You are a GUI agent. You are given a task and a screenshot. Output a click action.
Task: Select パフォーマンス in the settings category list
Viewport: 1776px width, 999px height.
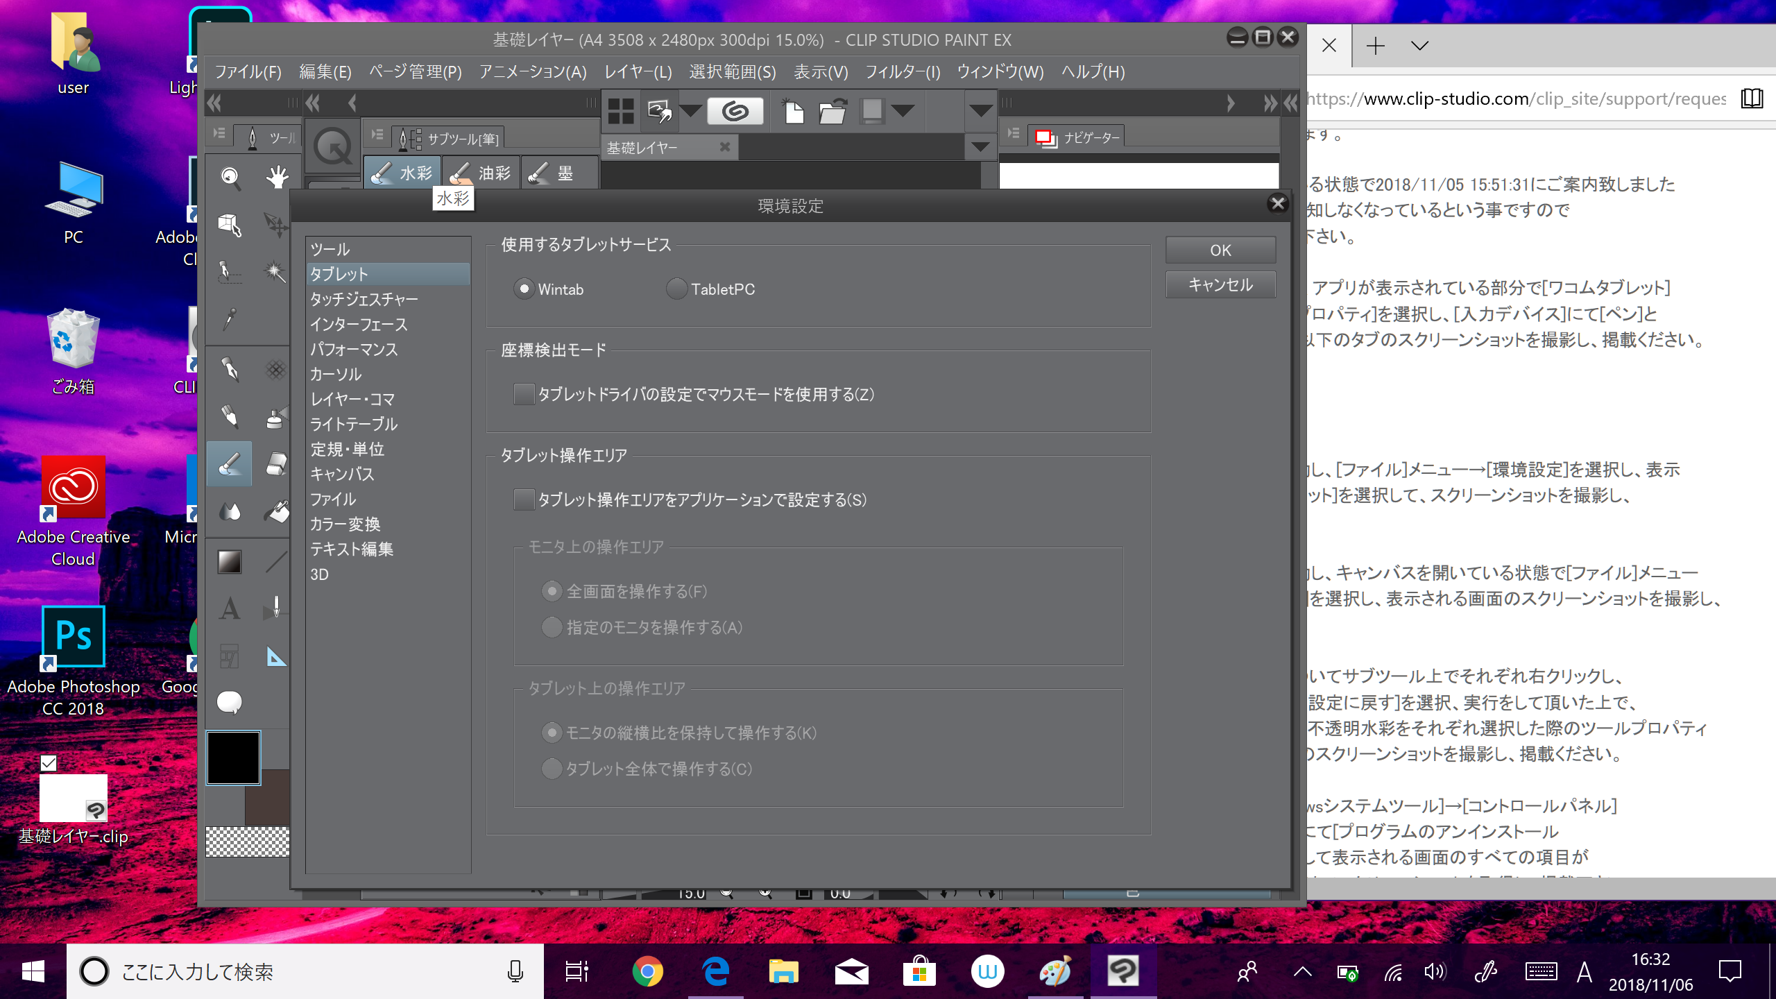click(x=354, y=349)
